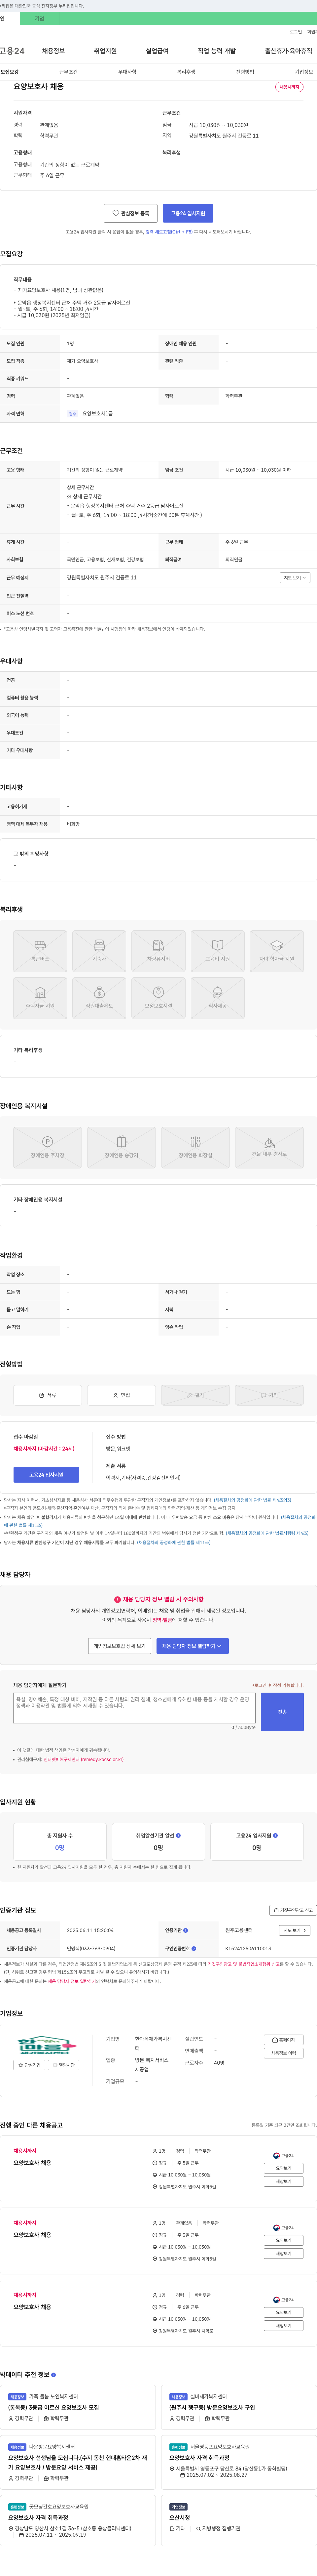Viewport: 317px width, 2576px height.
Task: Open info icon beside 고용24 입사지원 count
Action: (x=275, y=1835)
